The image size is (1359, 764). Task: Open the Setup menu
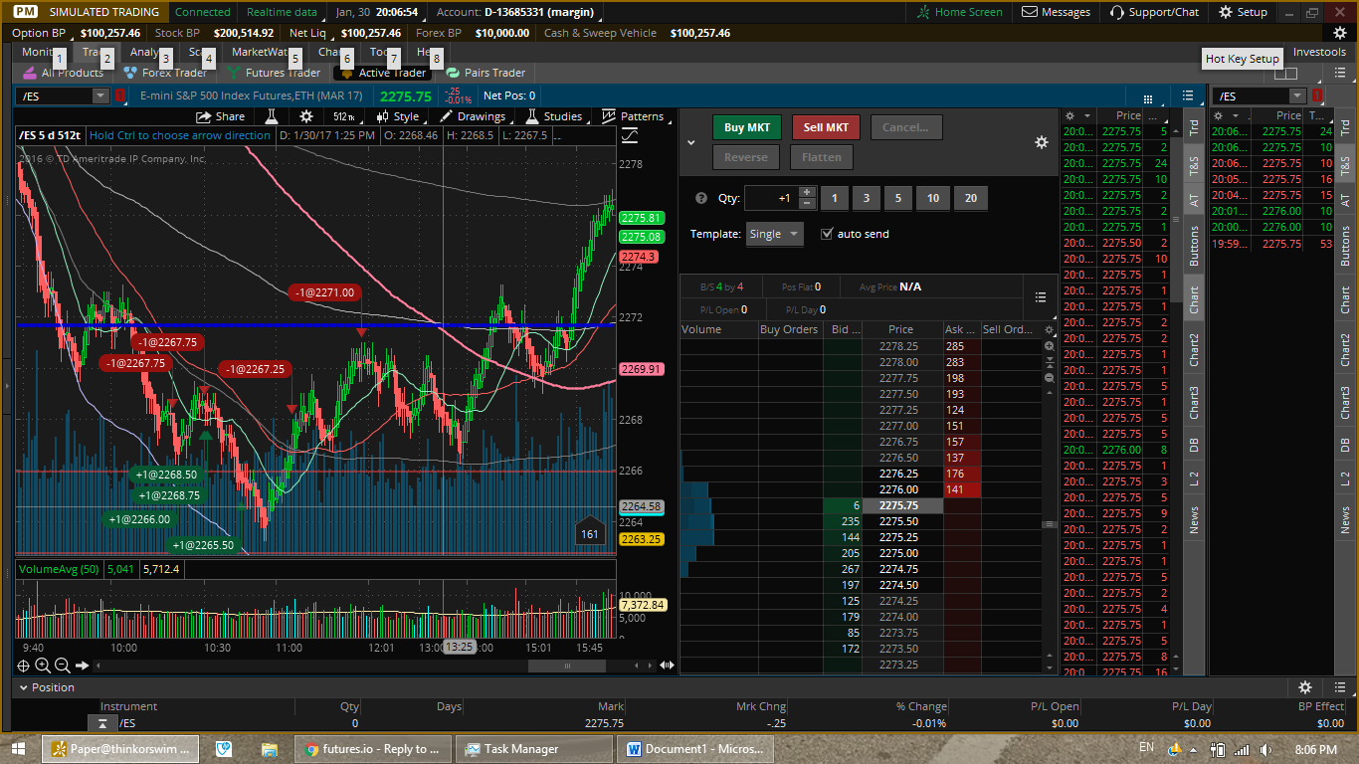tap(1243, 12)
